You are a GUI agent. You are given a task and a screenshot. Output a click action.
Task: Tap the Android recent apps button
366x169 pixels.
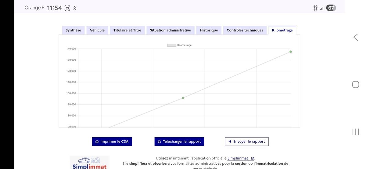click(x=356, y=132)
